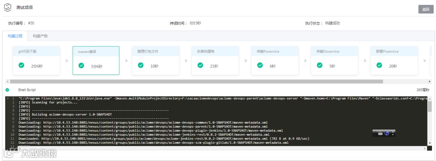Image resolution: width=436 pixels, height=161 pixels.
Task: Click the stage scrollbar right arrow
Action: (x=430, y=81)
